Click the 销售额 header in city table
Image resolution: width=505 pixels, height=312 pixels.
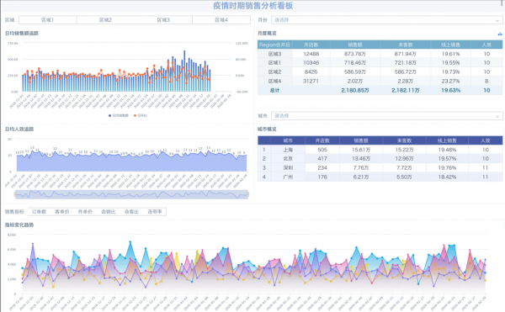(361, 140)
